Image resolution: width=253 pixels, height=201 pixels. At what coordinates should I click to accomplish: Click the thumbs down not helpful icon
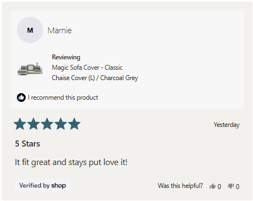click(x=231, y=186)
